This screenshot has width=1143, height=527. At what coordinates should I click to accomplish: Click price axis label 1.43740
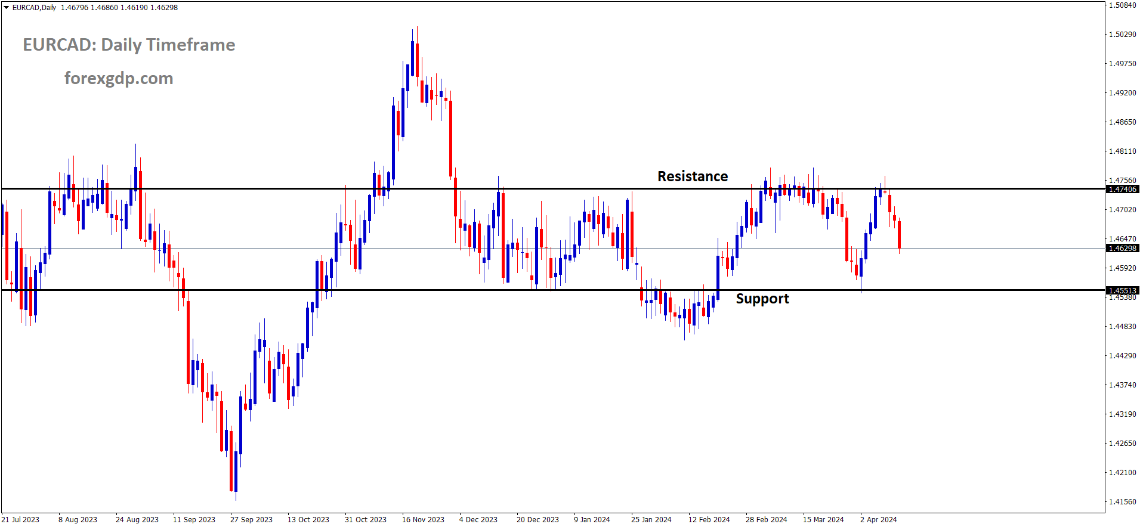[x=1122, y=385]
